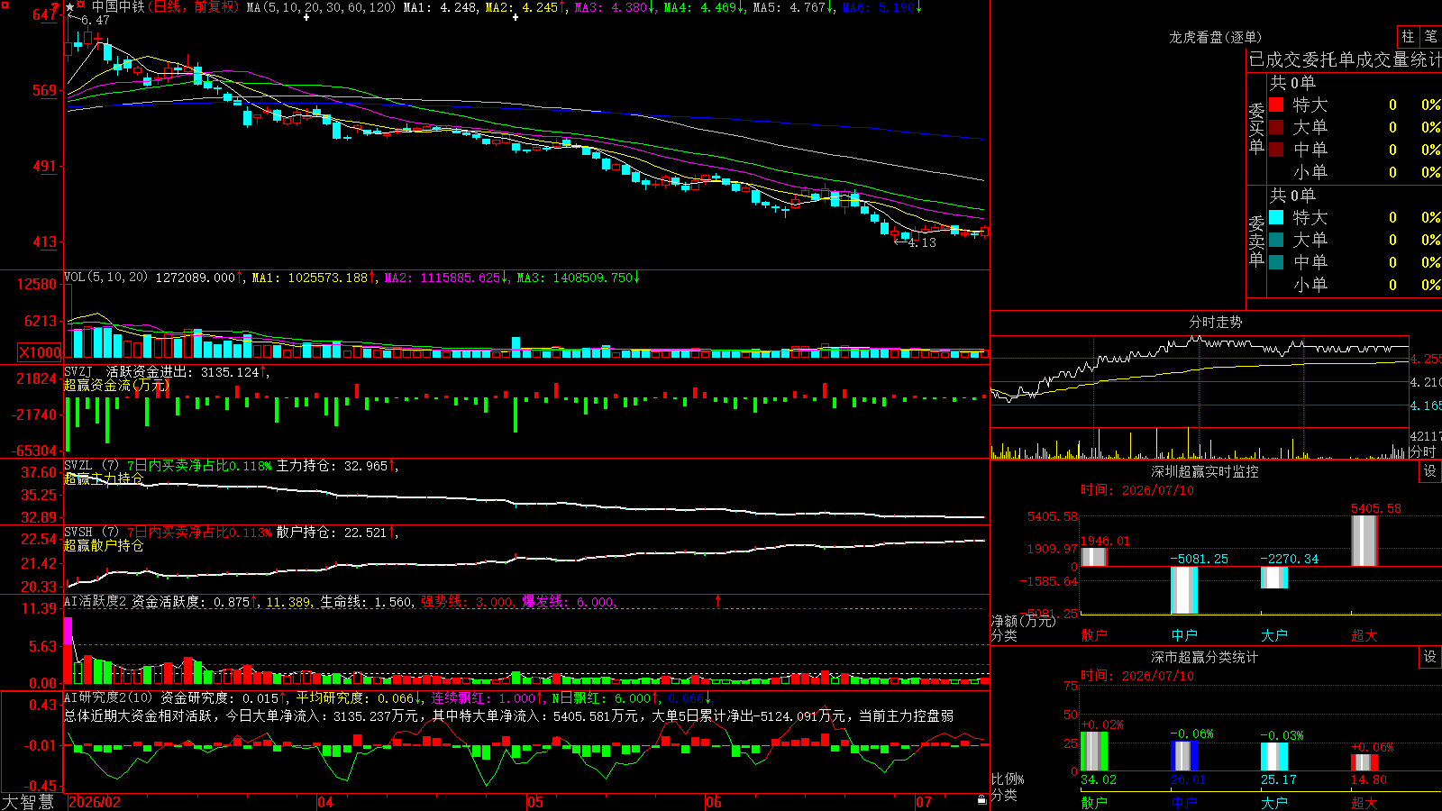Click the 分时走势 panel title

(x=1215, y=322)
